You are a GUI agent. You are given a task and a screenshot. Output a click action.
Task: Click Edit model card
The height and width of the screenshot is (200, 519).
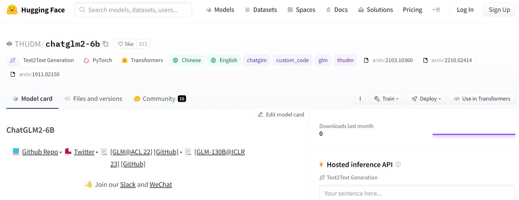281,115
